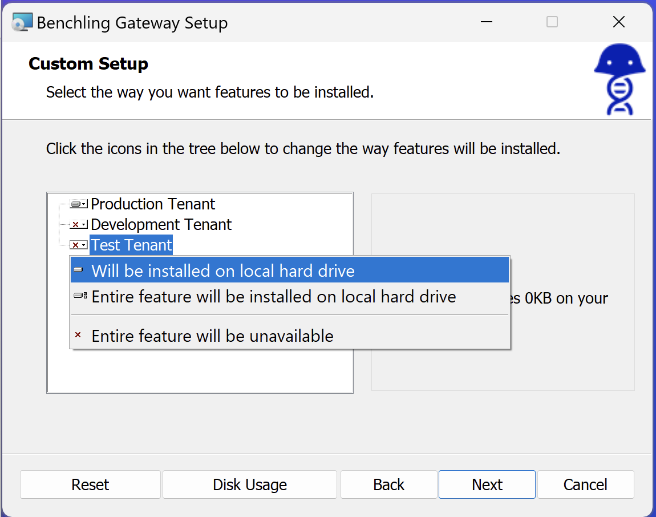This screenshot has height=517, width=656.
Task: Choose 'Entire feature will be installed on local hard drive'
Action: pos(273,297)
